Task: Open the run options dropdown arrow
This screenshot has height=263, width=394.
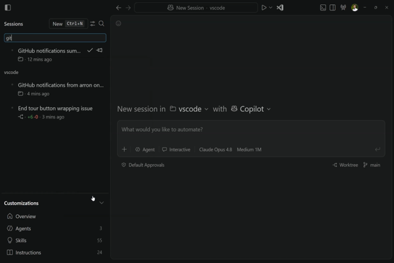Action: point(270,8)
